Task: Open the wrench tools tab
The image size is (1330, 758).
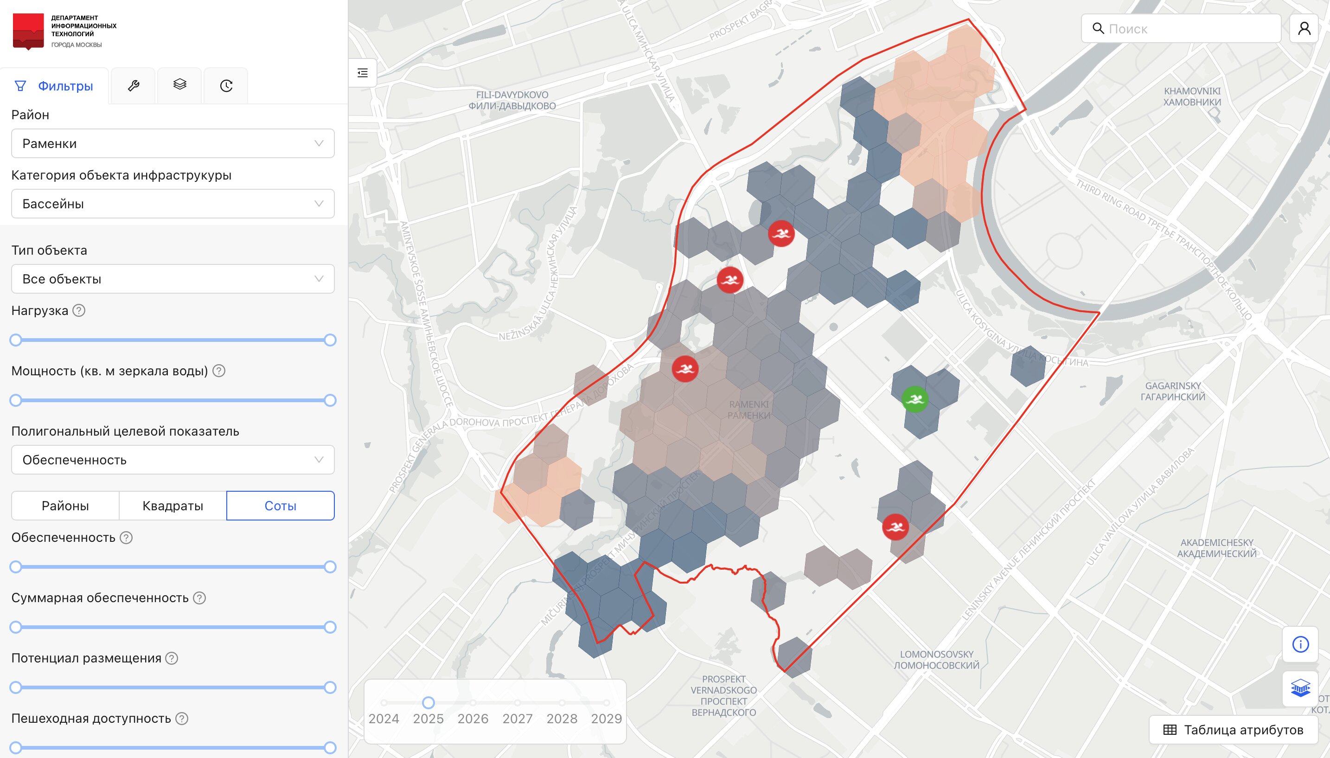Action: pyautogui.click(x=133, y=86)
